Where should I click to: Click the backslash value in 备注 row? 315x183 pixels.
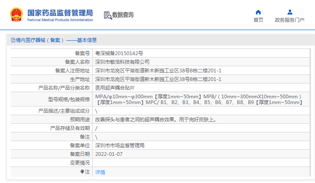96,137
